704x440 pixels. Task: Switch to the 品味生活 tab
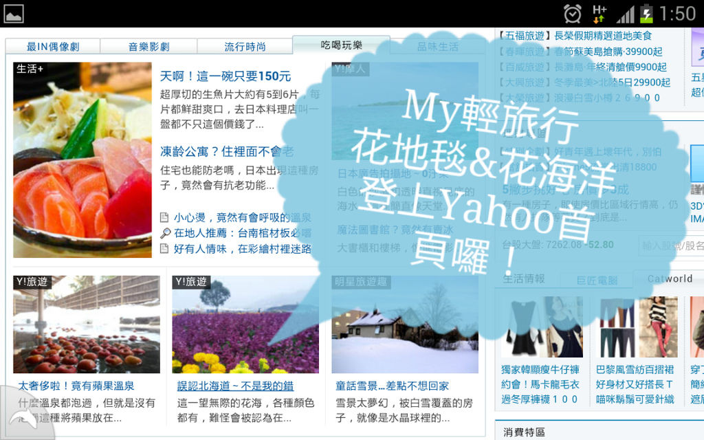[x=438, y=47]
